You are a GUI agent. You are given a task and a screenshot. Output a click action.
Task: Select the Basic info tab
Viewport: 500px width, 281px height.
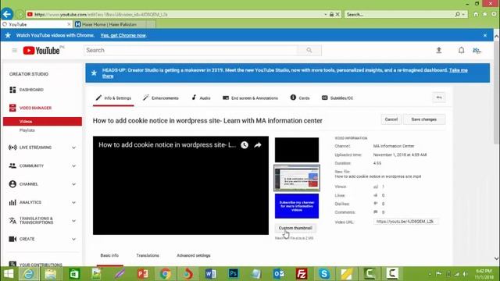pyautogui.click(x=109, y=255)
